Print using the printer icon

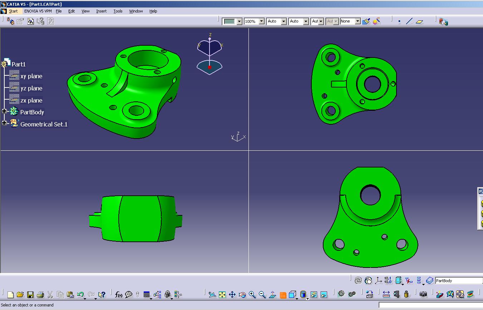pos(40,295)
